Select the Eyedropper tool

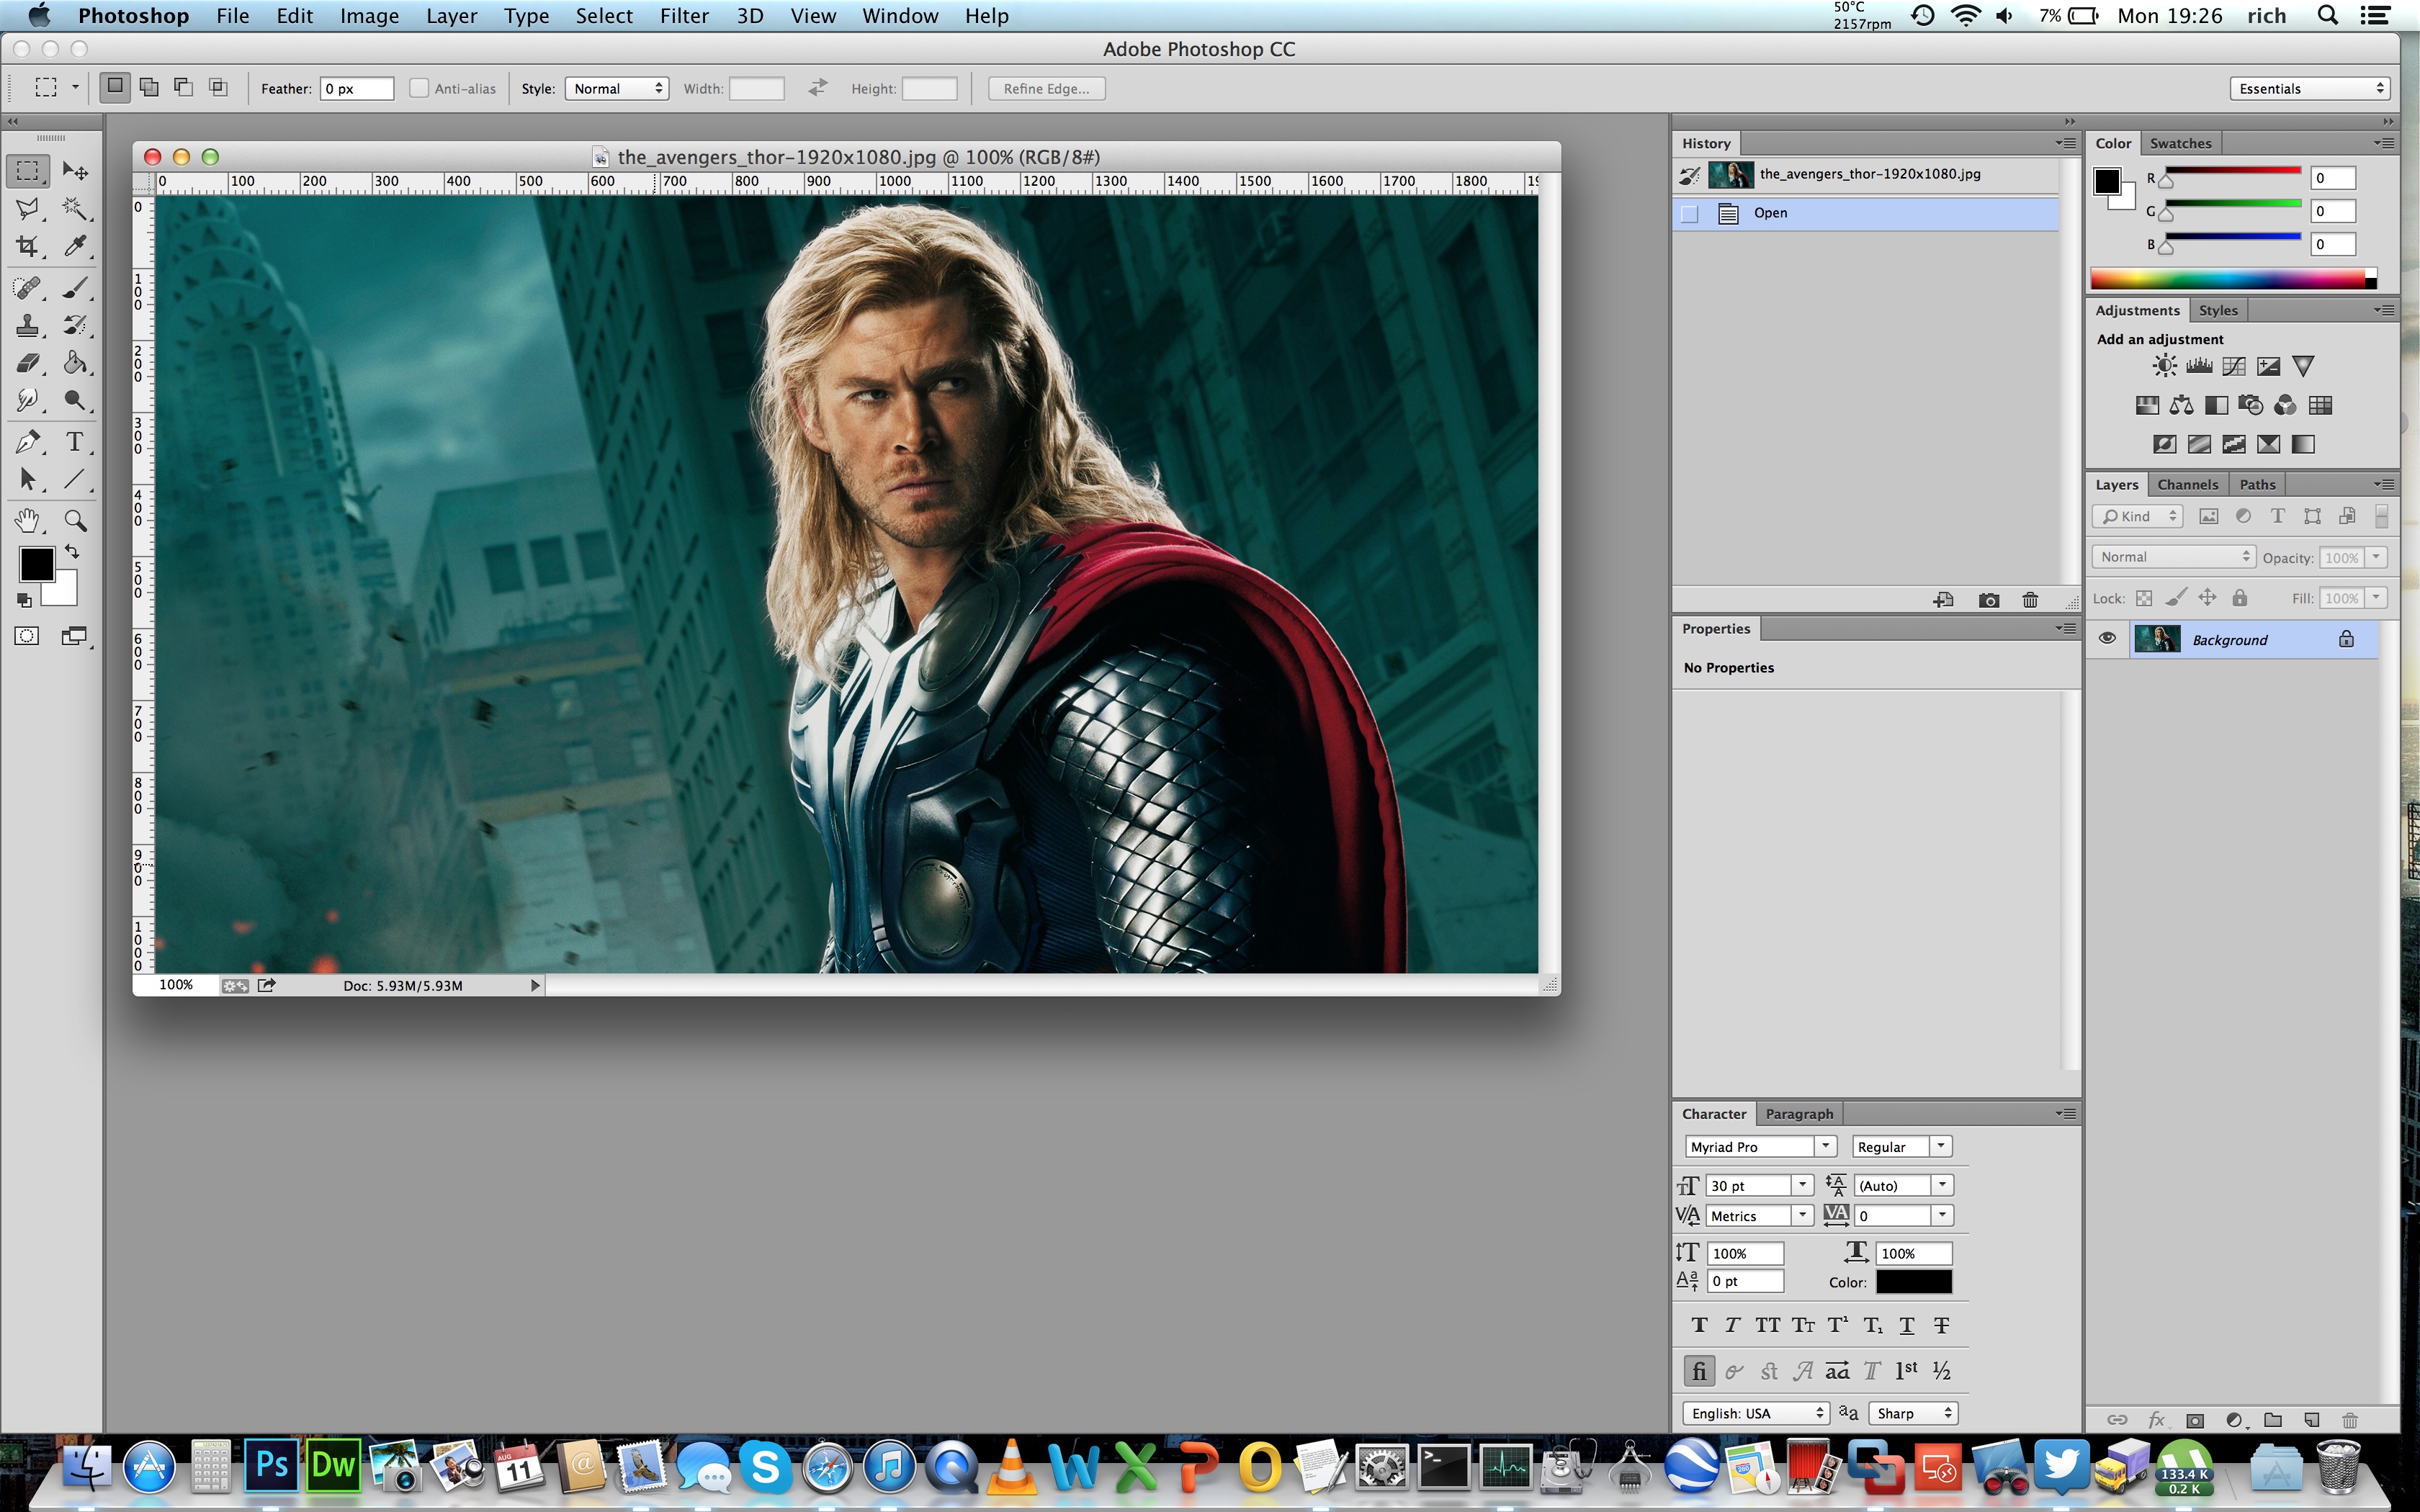(75, 246)
